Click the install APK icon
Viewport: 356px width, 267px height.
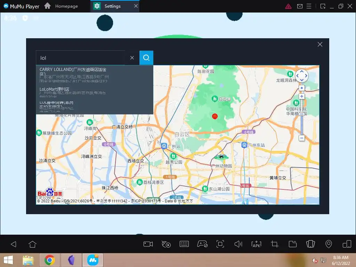click(x=256, y=244)
